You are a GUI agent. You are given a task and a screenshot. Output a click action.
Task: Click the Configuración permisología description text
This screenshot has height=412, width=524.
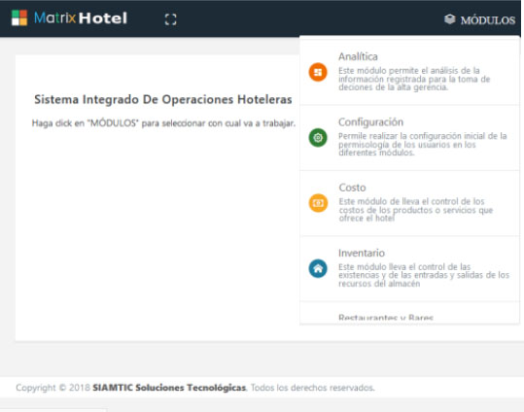click(422, 145)
